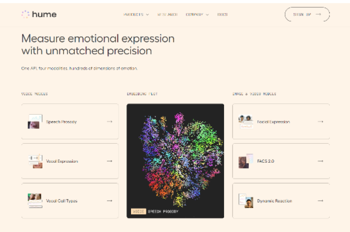Open the Research nav link
350x232 pixels.
(167, 14)
